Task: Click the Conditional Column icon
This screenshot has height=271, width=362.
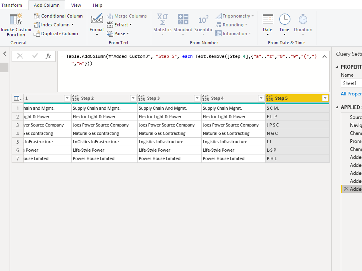Action: click(x=37, y=16)
